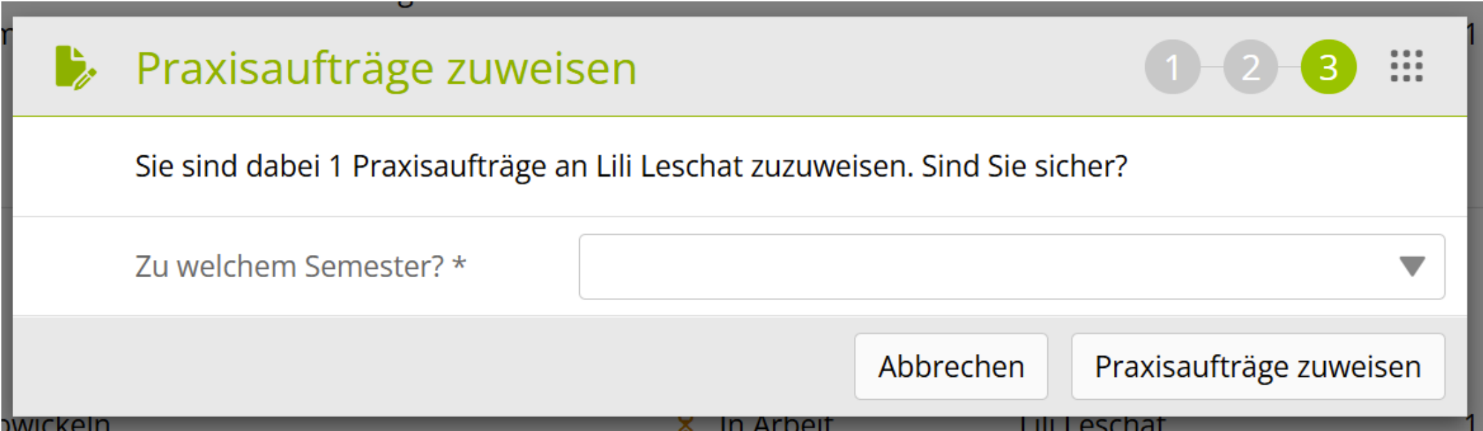The image size is (1483, 431).
Task: Go back to wizard step 1
Action: point(1172,67)
